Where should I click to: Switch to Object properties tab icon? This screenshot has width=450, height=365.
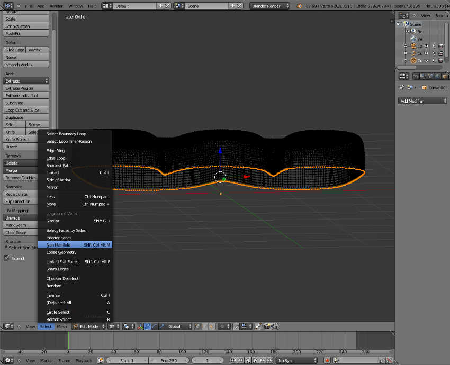coord(445,76)
